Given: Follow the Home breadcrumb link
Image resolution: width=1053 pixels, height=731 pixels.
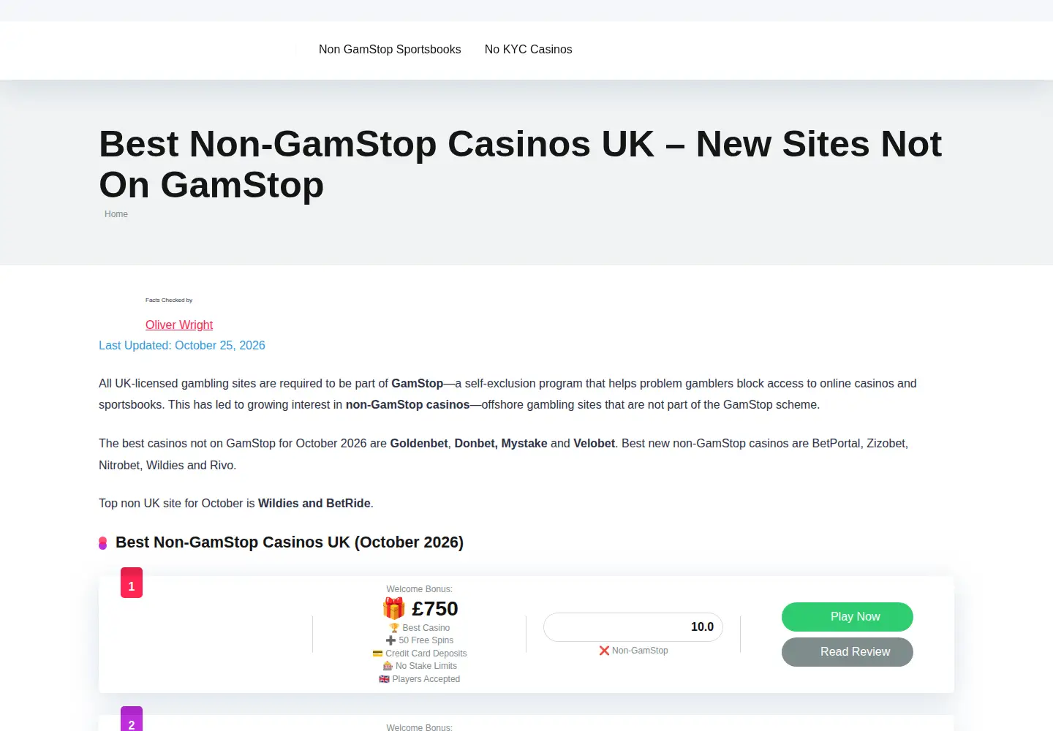Looking at the screenshot, I should [x=116, y=214].
